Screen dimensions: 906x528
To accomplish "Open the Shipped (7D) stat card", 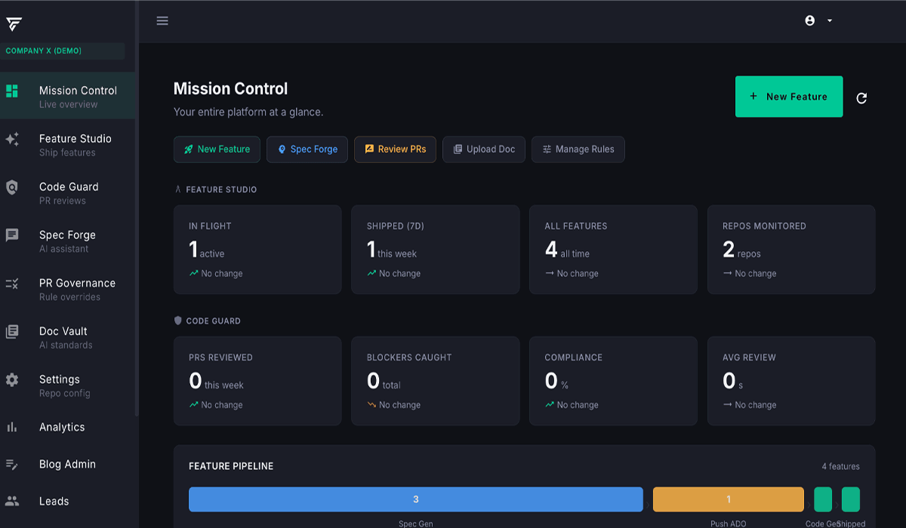I will pos(436,250).
